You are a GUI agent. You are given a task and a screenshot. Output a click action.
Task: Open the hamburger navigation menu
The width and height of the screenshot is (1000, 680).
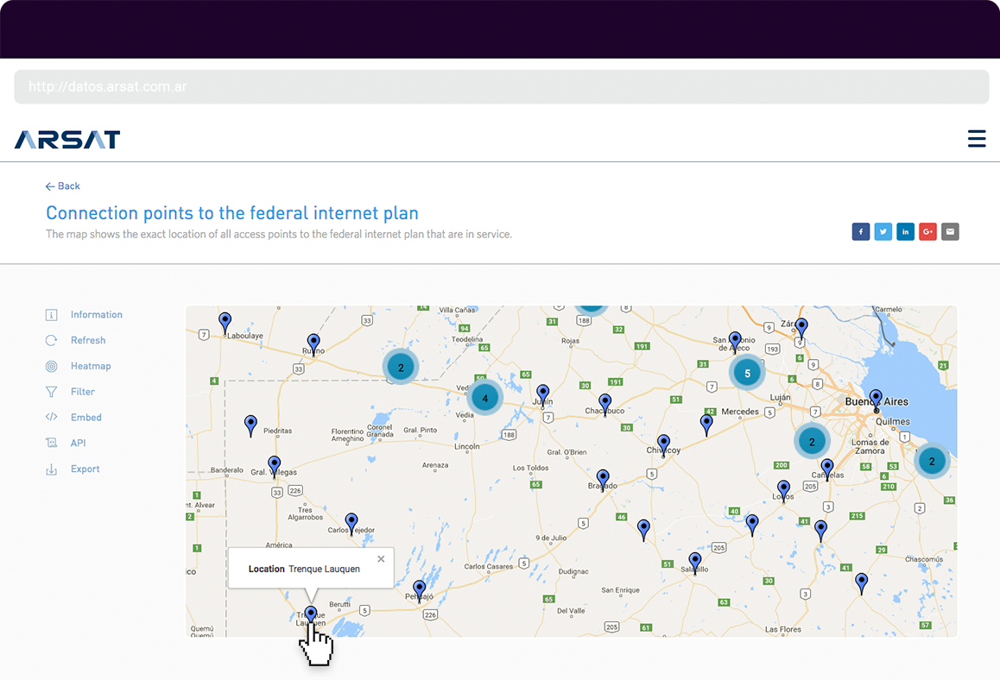point(977,138)
